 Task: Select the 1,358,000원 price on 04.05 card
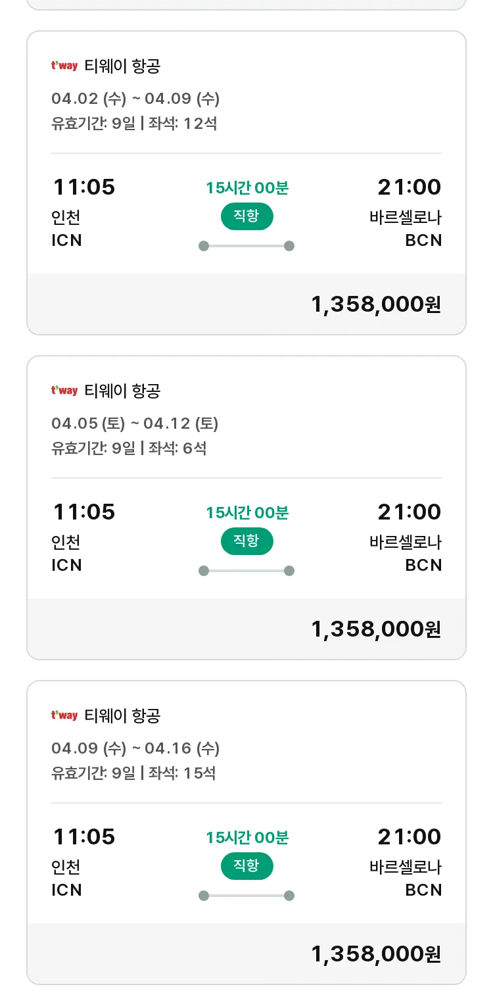(x=375, y=629)
